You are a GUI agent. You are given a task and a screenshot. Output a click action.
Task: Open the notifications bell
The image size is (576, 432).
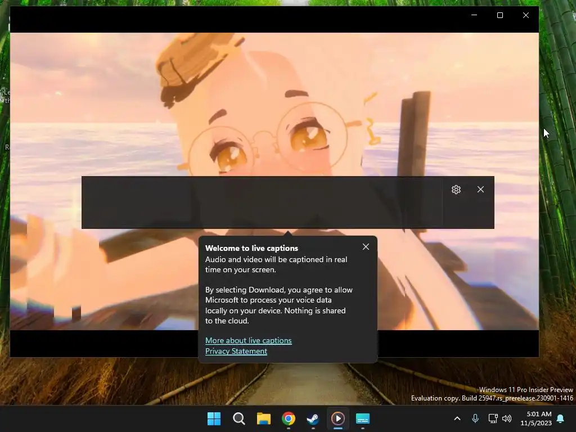pyautogui.click(x=561, y=418)
